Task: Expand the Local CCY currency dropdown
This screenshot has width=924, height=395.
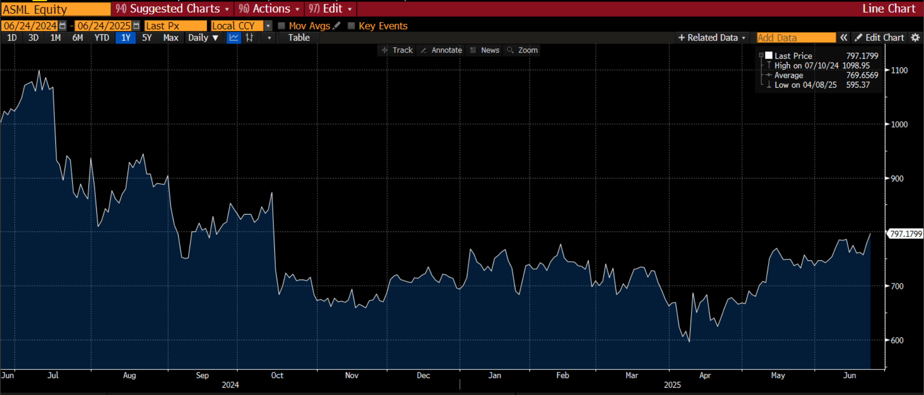Action: 268,26
